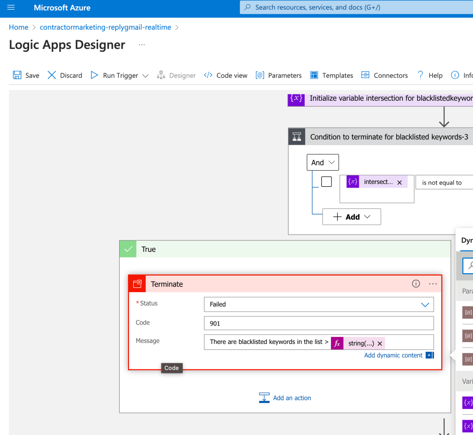473x435 pixels.
Task: Click the Message input field text
Action: pos(269,342)
